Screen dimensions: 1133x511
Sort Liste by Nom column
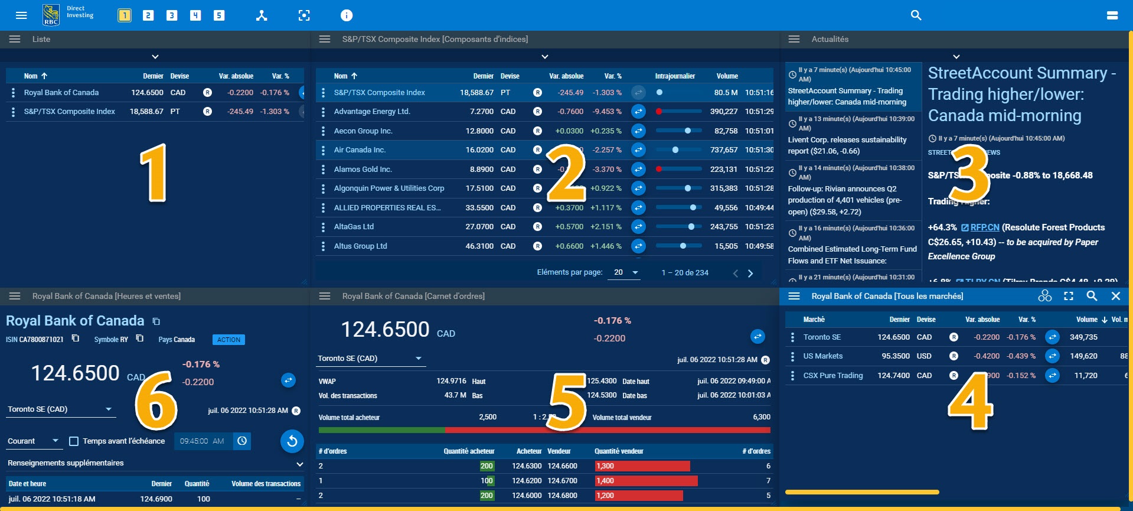click(35, 76)
